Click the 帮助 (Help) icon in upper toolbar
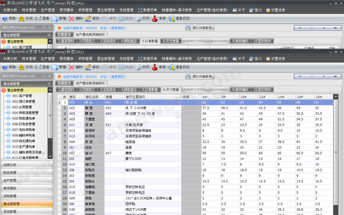The width and height of the screenshot is (344, 215). (x=9, y=18)
